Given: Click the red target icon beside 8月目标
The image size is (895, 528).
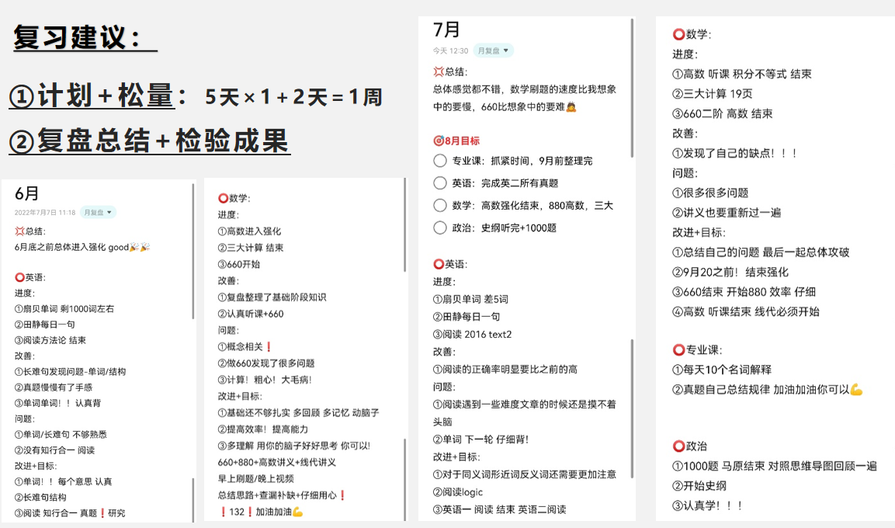Looking at the screenshot, I should click(x=439, y=141).
